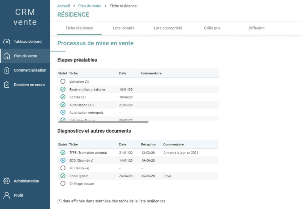The image size is (303, 209).
Task: Click date 10/01/20 in Etapes préalables
Action: click(x=126, y=89)
